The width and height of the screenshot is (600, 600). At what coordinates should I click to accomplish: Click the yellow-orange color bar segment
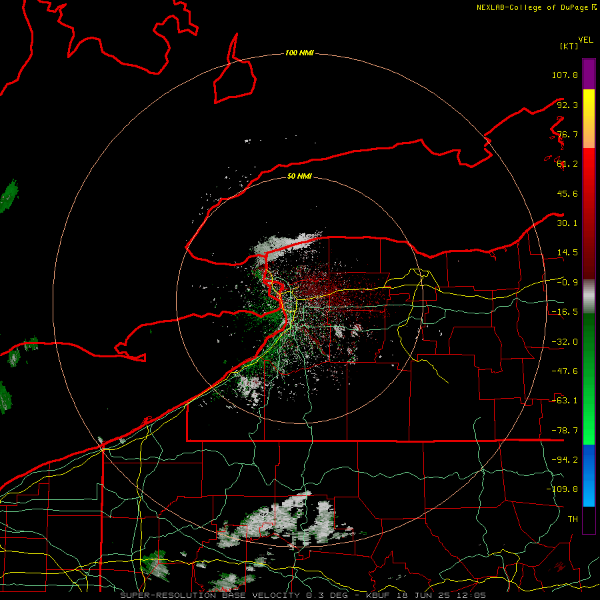[x=589, y=119]
